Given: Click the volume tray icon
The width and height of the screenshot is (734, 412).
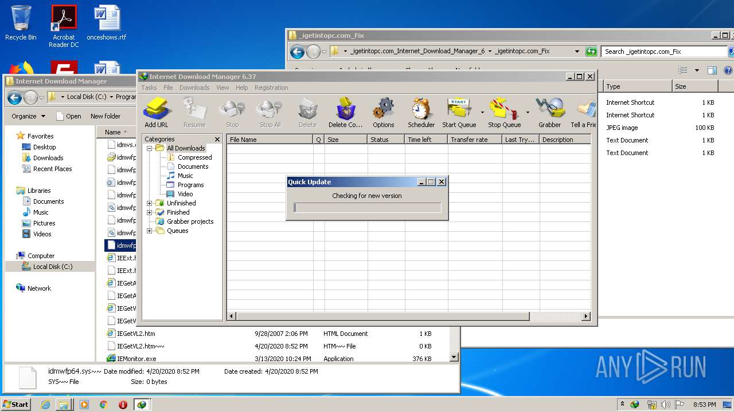Looking at the screenshot, I should pos(666,405).
